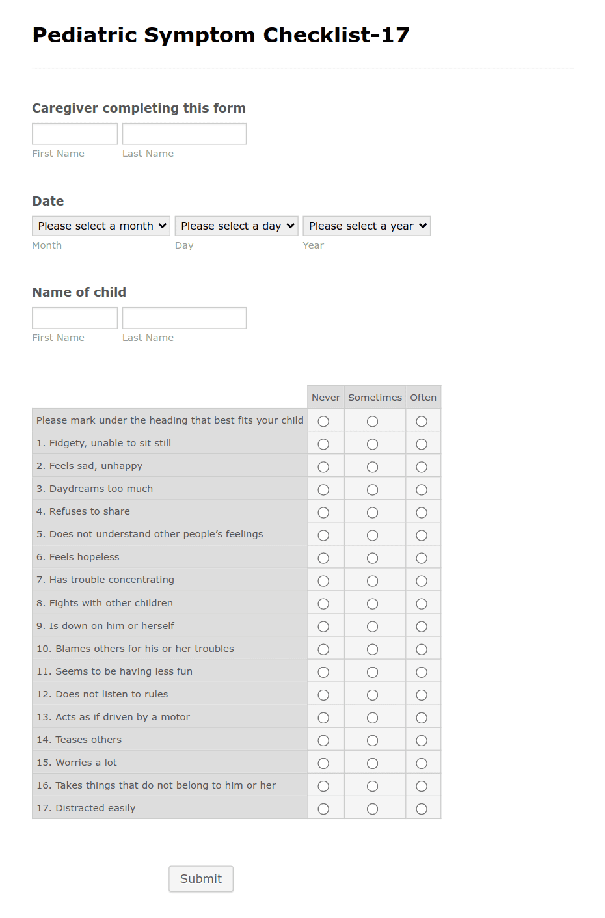The width and height of the screenshot is (605, 918).
Task: Choose Sometimes for "Worries a lot"
Action: pyautogui.click(x=372, y=762)
